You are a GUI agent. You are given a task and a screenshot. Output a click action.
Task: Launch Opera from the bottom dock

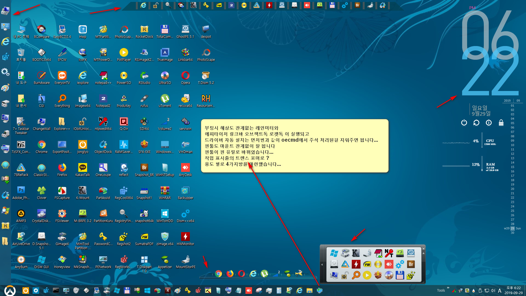[x=241, y=274]
